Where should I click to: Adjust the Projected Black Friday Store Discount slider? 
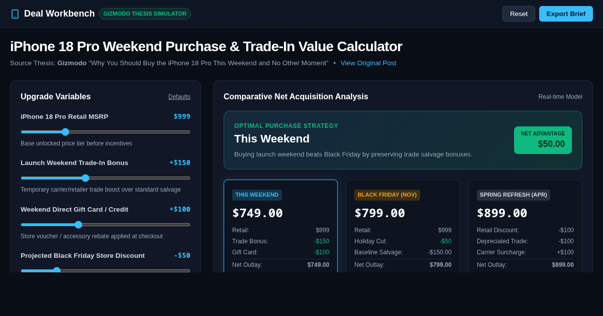(106, 270)
